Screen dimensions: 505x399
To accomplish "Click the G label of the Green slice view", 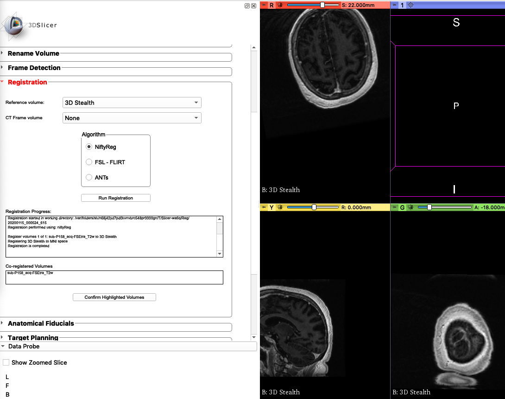I will [402, 207].
